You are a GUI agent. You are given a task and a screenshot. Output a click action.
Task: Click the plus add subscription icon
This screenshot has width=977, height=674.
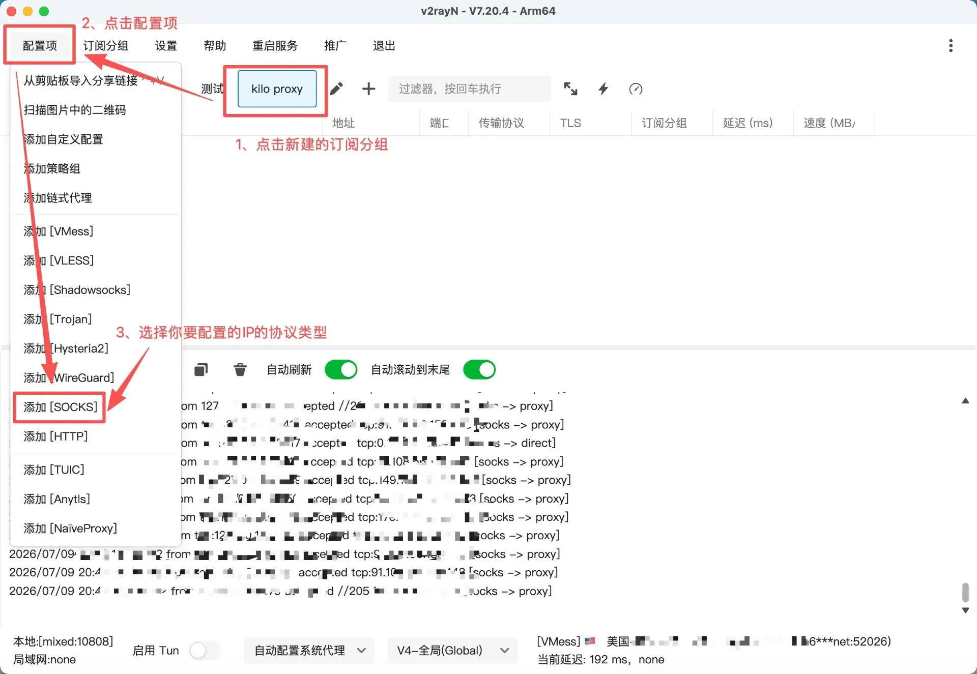coord(368,89)
